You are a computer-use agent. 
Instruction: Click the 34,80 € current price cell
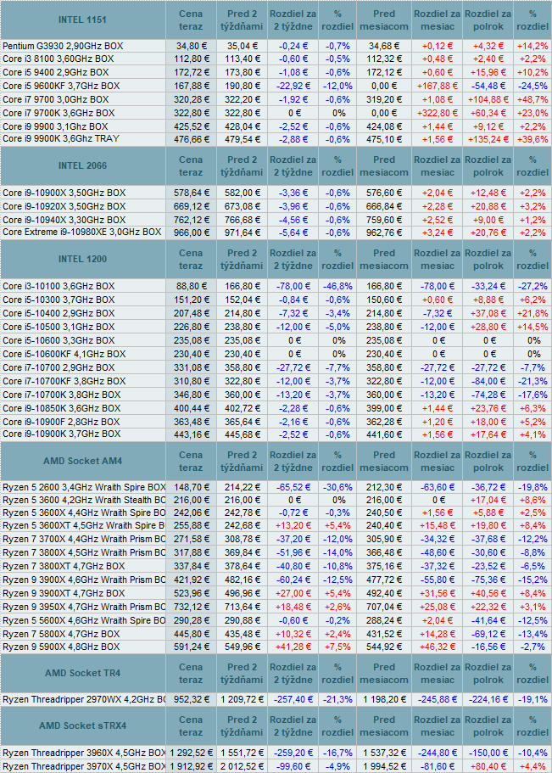(x=192, y=46)
